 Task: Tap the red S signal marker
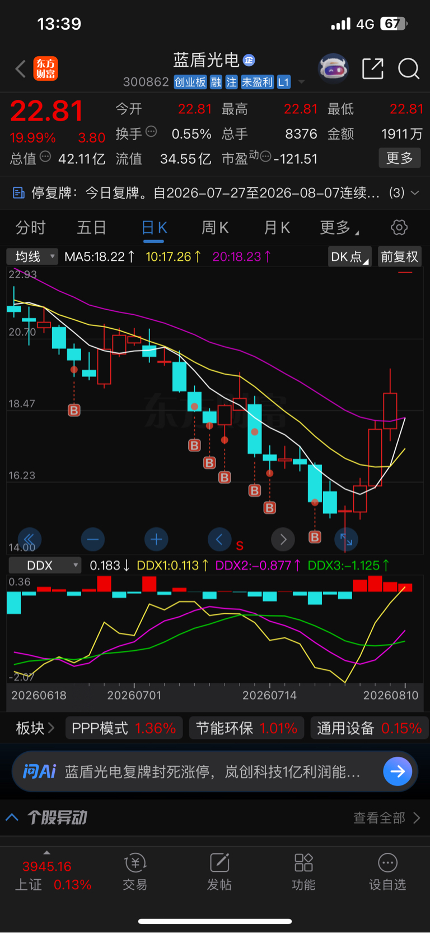[240, 545]
